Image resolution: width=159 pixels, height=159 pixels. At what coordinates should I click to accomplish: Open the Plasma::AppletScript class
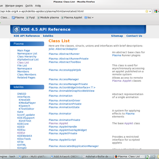(62, 140)
